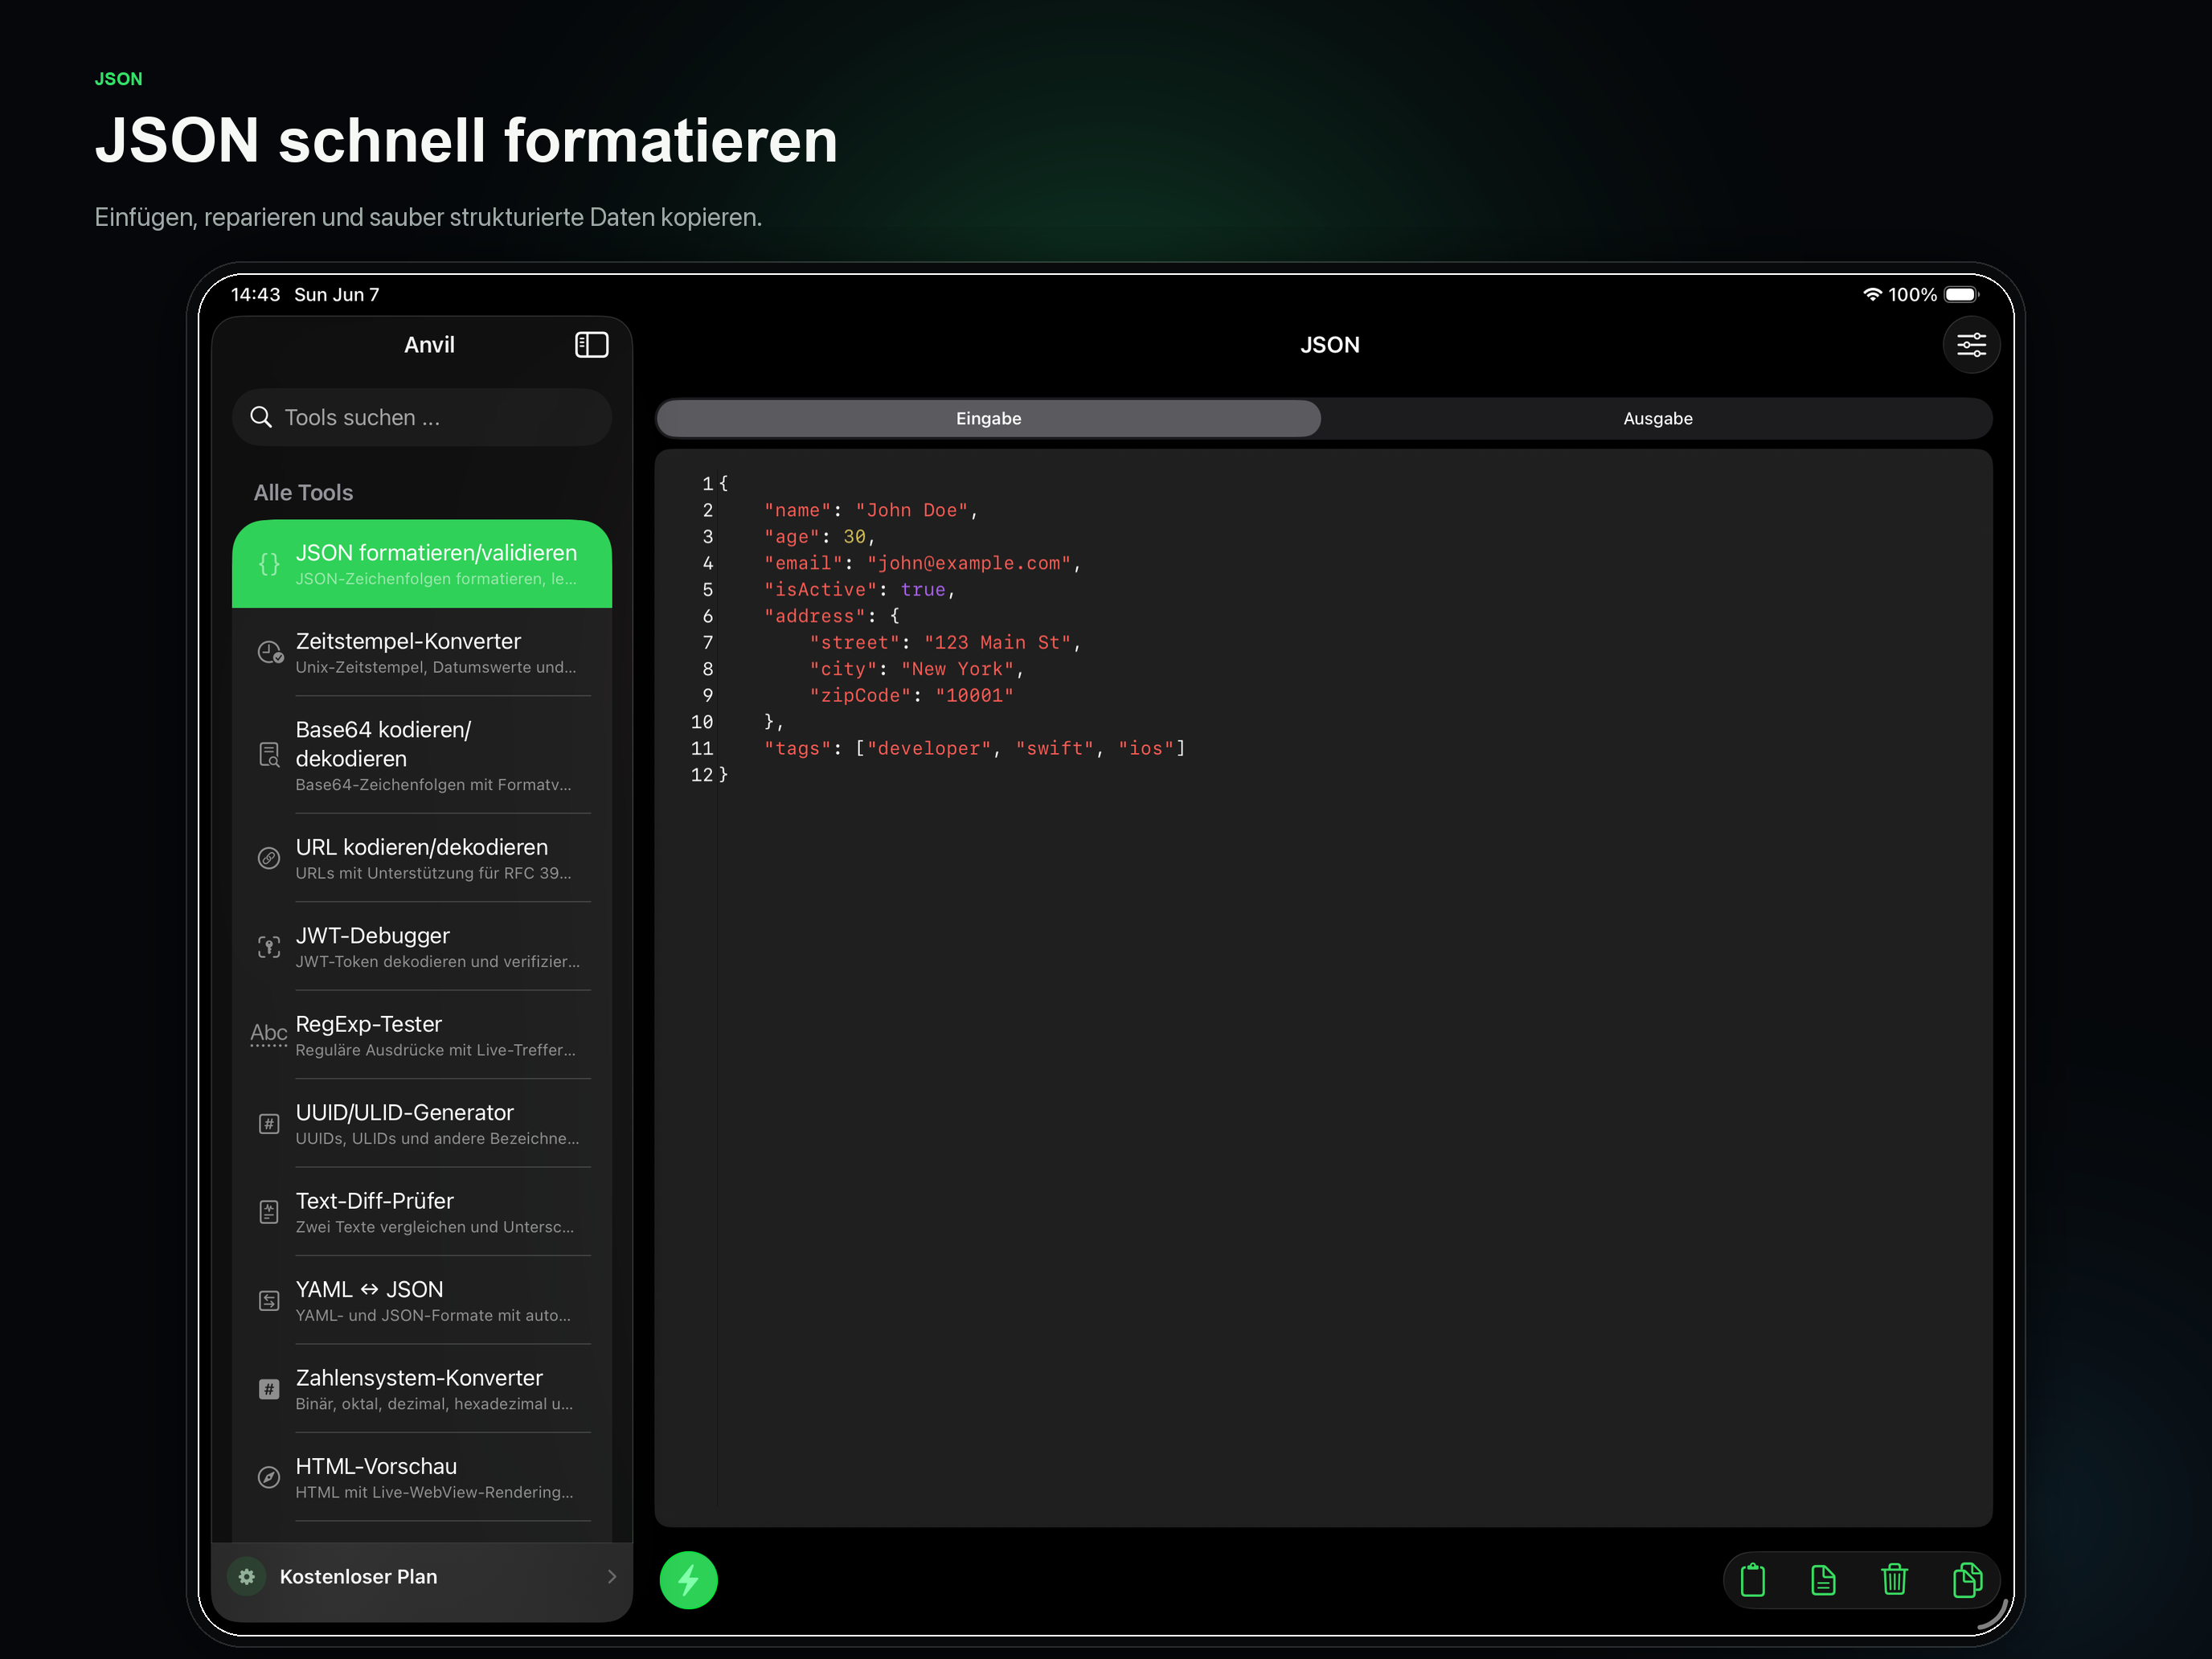Screen dimensions: 2212x1659
Task: Click the status bar time 14:43
Action: pos(255,294)
